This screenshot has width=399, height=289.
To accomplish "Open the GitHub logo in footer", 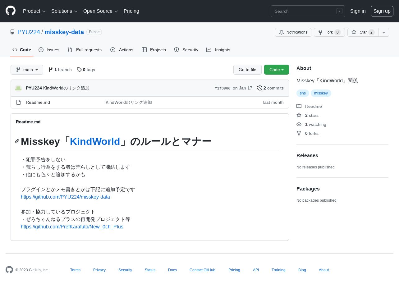I will coord(9,270).
